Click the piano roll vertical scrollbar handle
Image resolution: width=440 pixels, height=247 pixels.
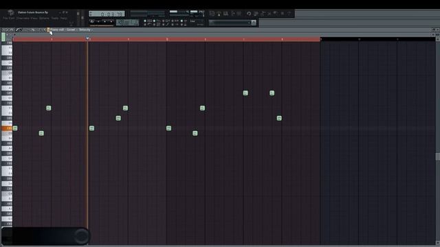pyautogui.click(x=437, y=156)
